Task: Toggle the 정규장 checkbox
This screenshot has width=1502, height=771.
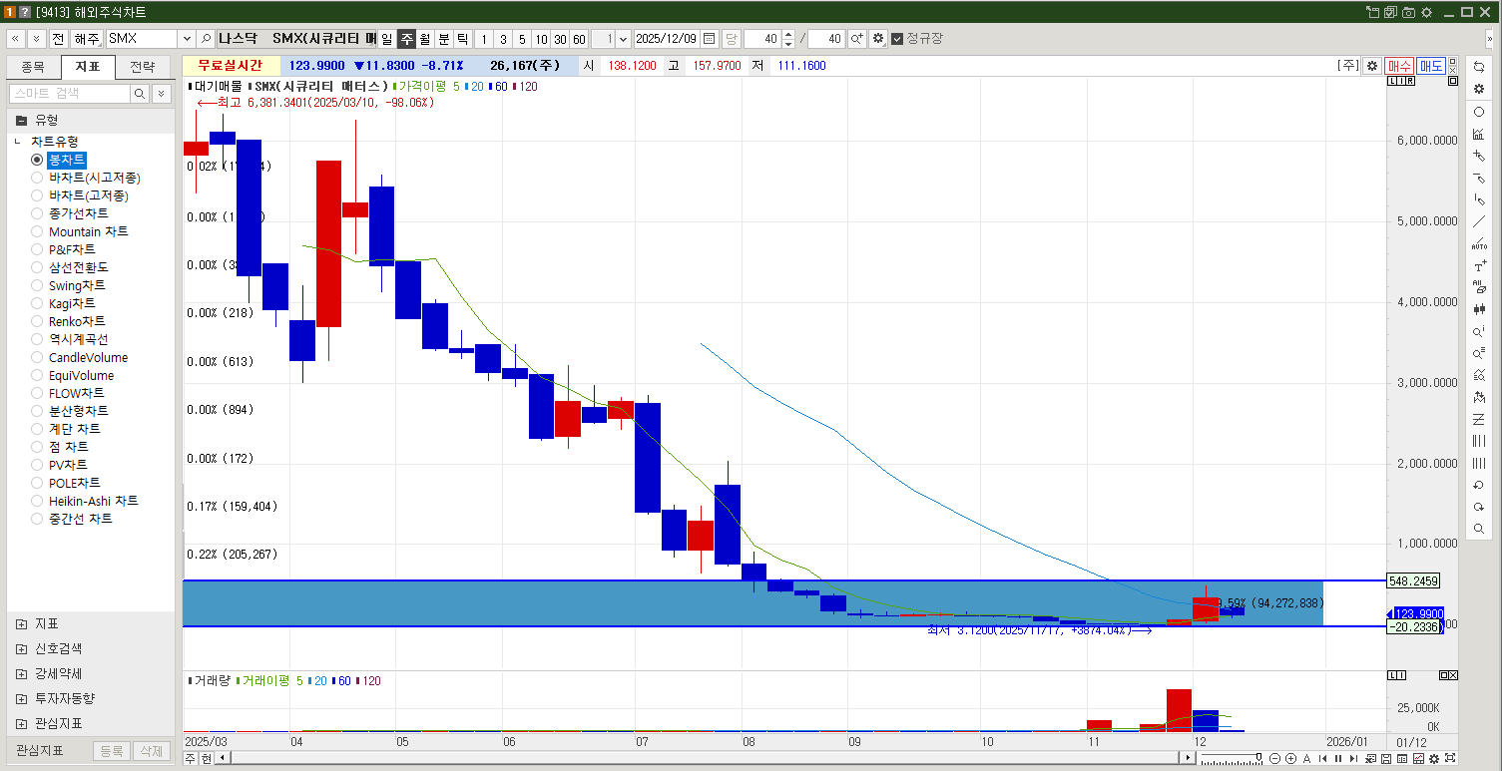Action: (897, 39)
